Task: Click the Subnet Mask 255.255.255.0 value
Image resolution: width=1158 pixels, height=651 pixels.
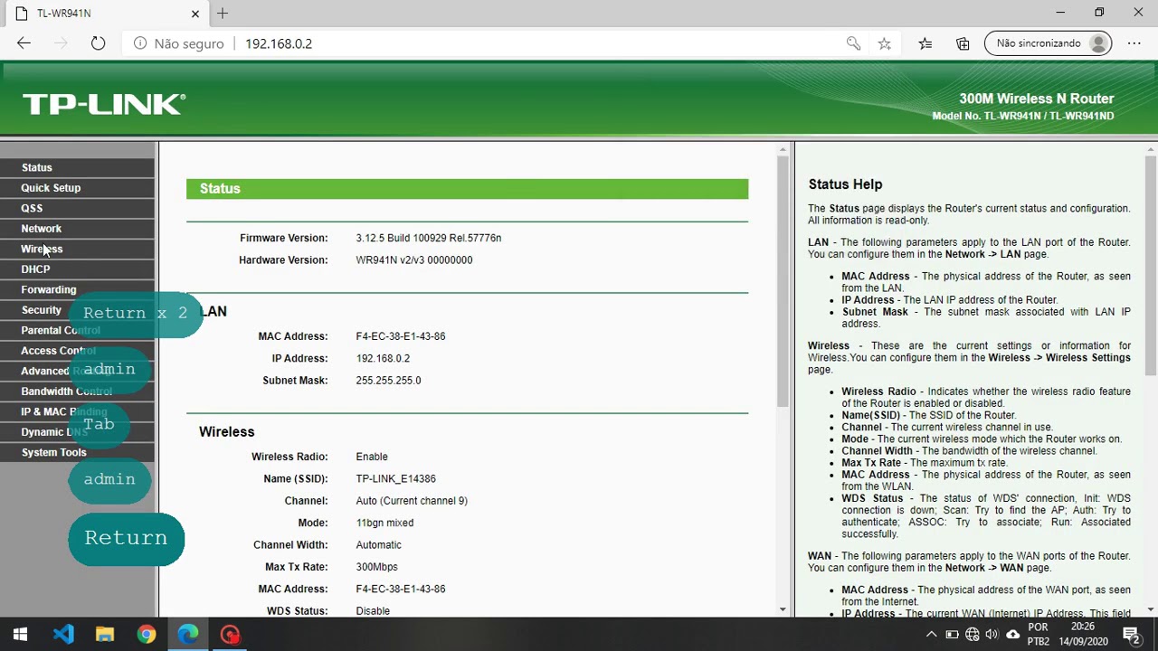Action: (x=389, y=381)
